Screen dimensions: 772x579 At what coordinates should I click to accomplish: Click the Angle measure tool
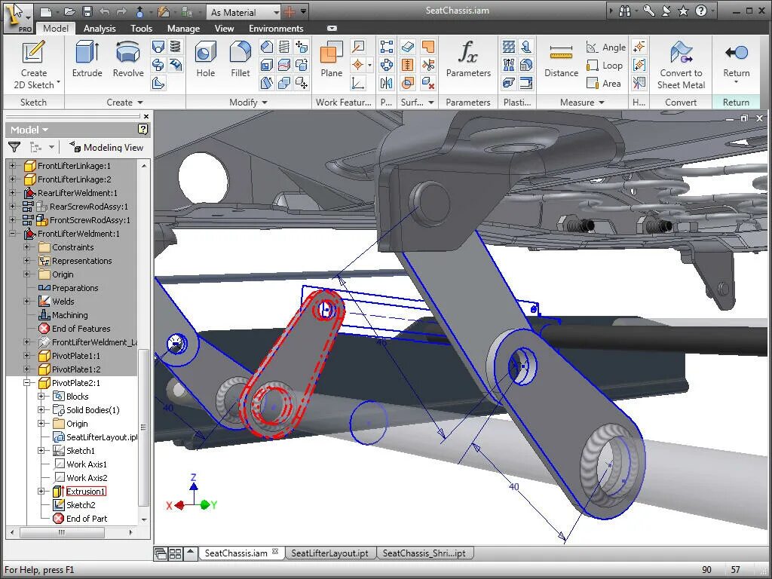click(606, 47)
